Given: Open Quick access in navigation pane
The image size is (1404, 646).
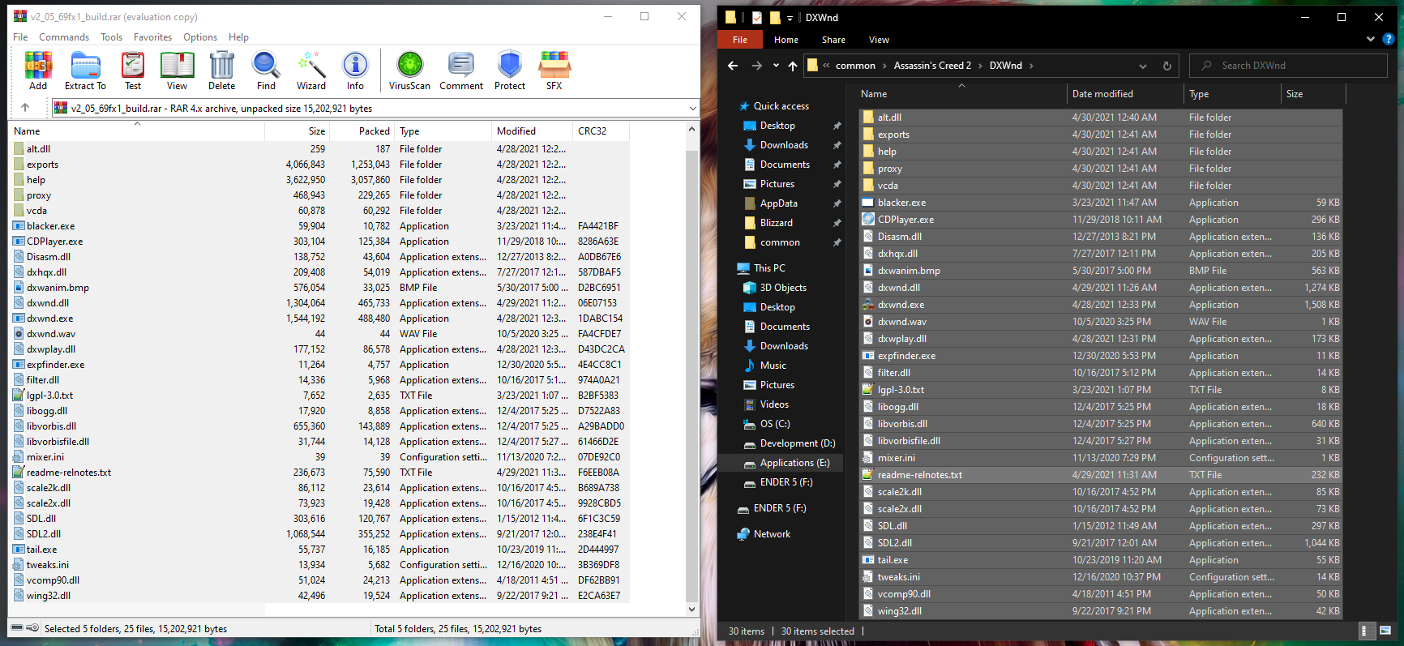Looking at the screenshot, I should [781, 106].
